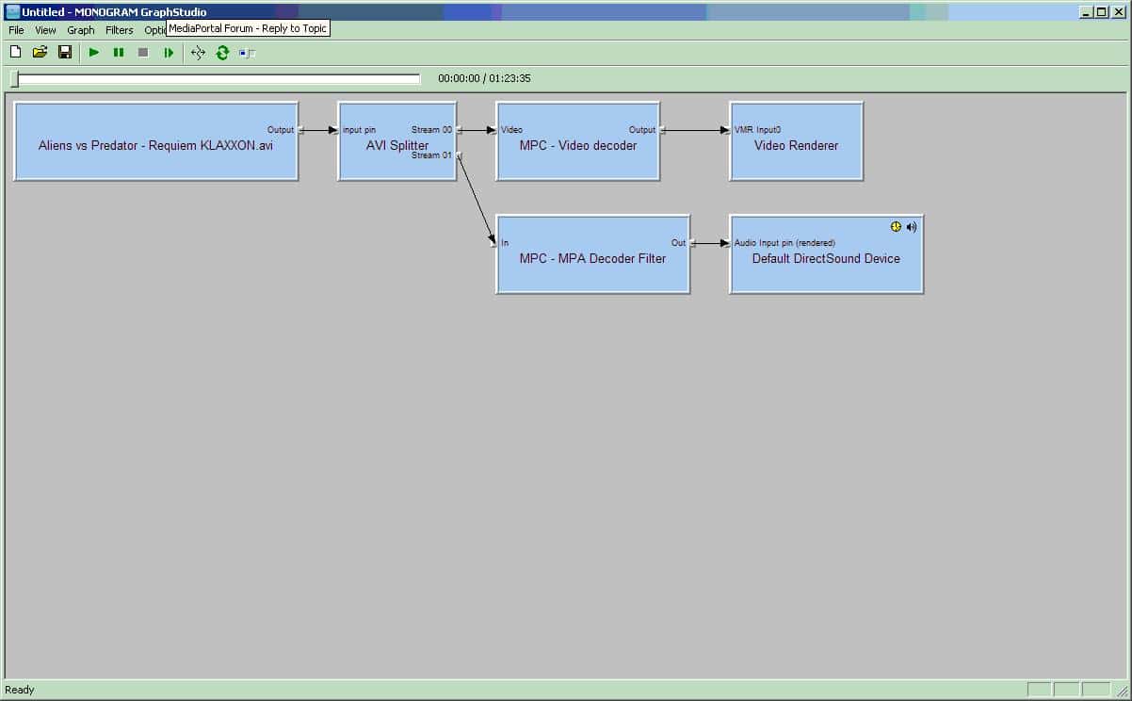This screenshot has width=1132, height=701.
Task: Stop the graph playback
Action: coord(143,53)
